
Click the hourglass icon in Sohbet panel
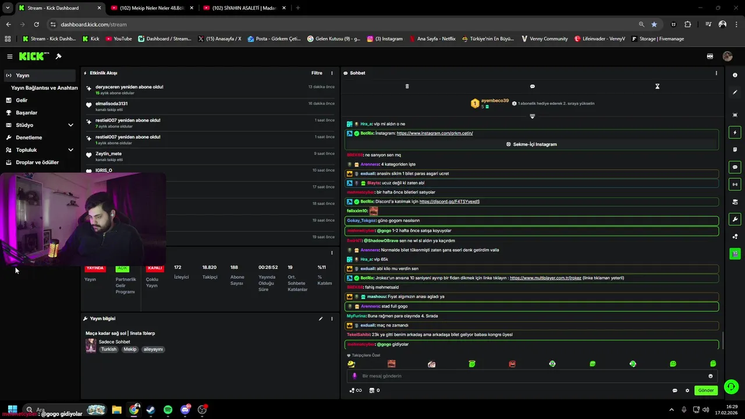657,86
